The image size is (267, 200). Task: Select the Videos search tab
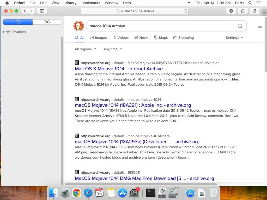coord(120,37)
